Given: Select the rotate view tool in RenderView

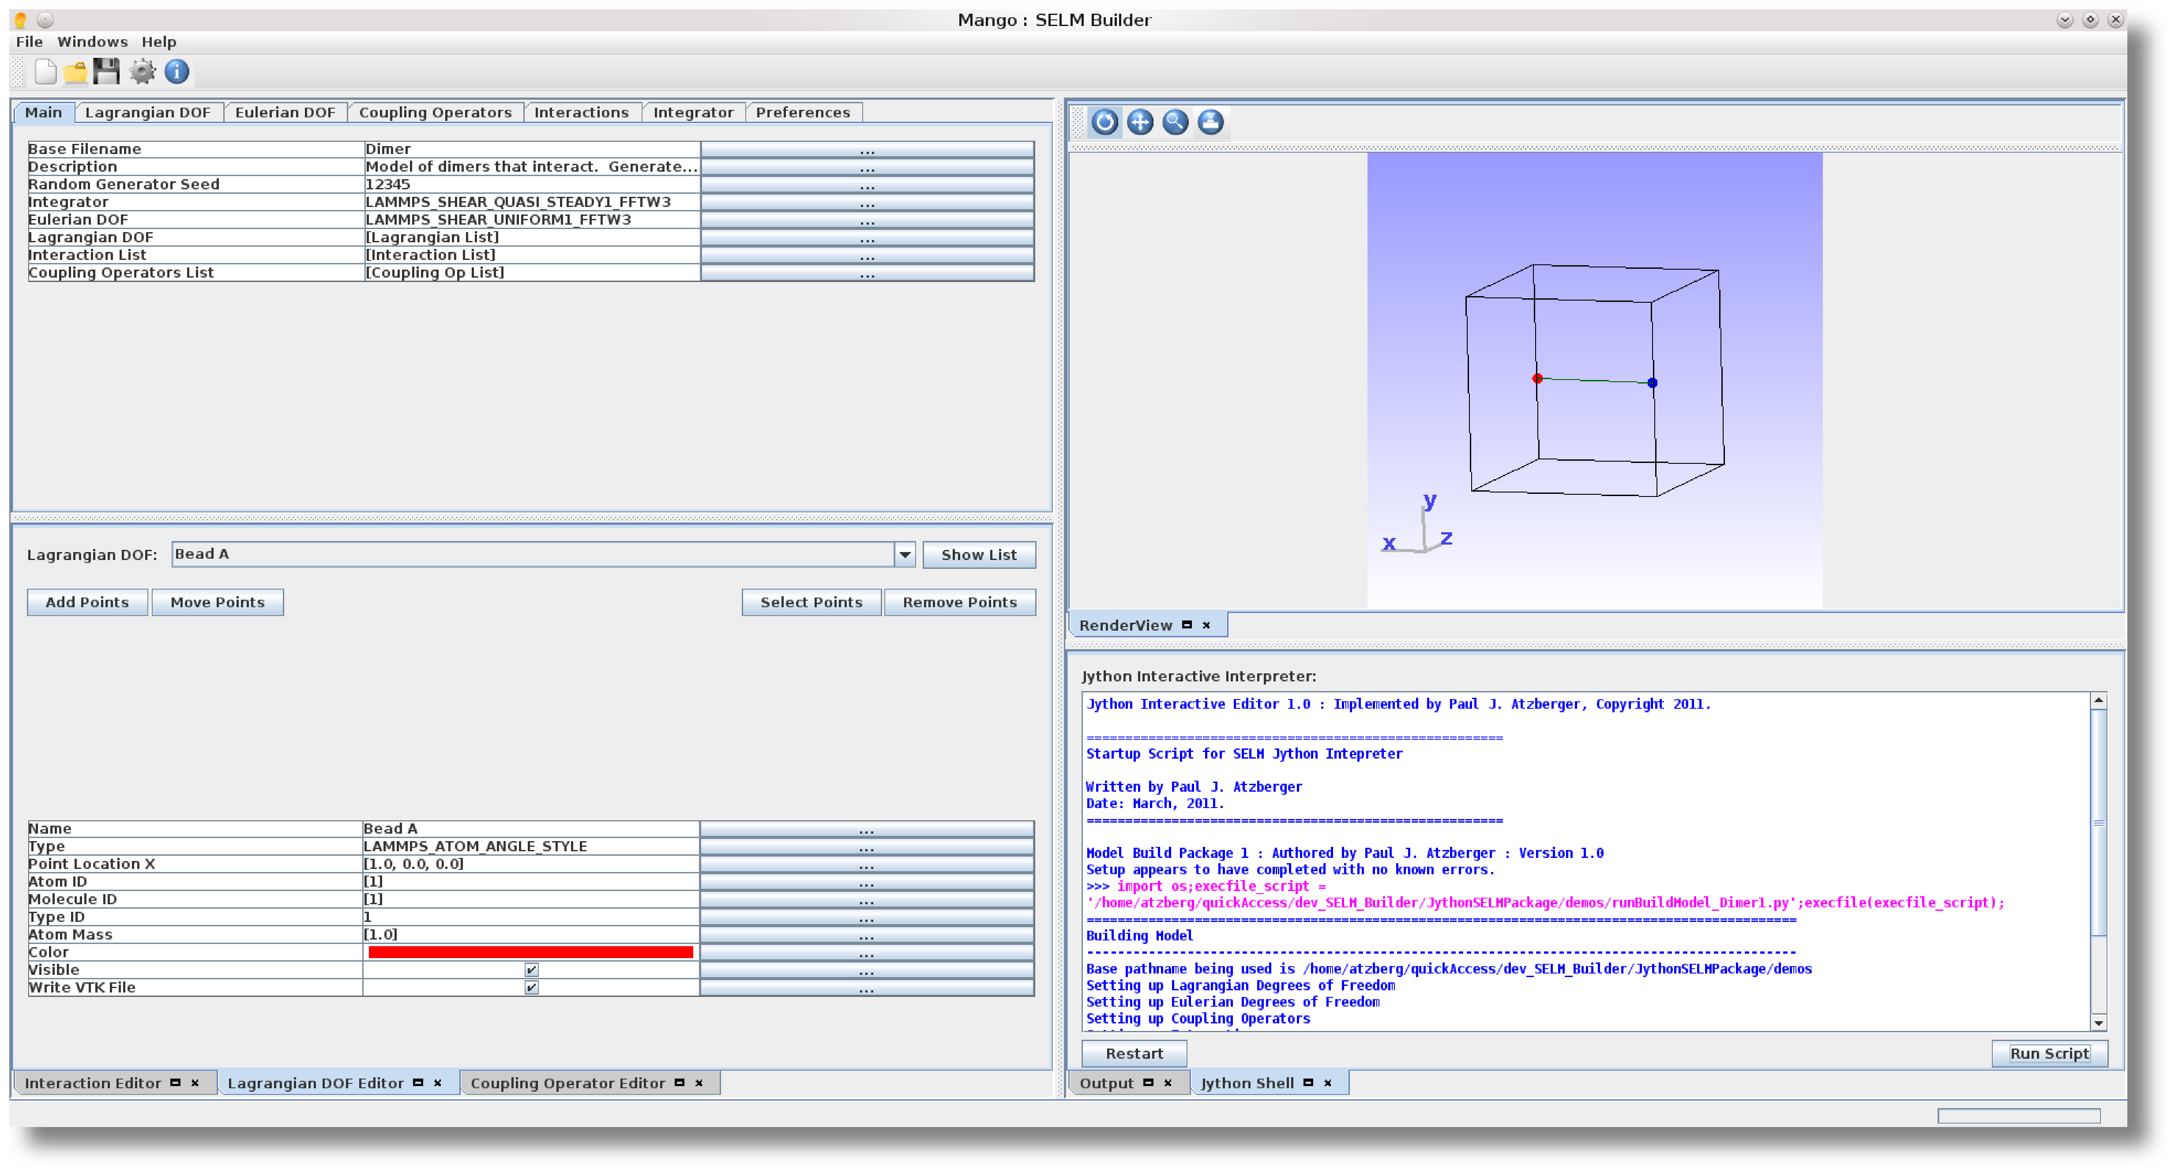Looking at the screenshot, I should tap(1104, 122).
